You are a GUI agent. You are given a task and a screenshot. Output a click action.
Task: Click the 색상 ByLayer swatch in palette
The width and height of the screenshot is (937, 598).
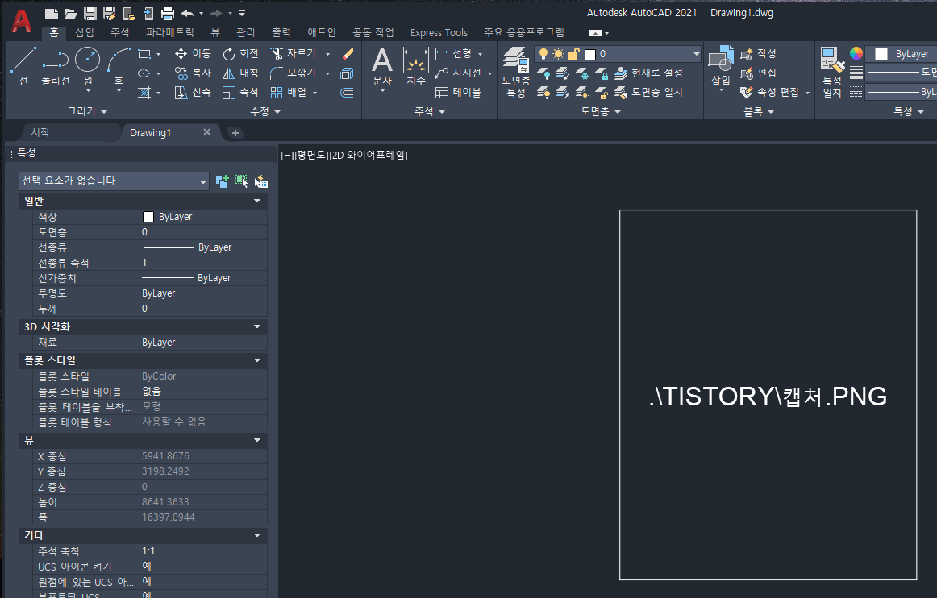click(148, 217)
